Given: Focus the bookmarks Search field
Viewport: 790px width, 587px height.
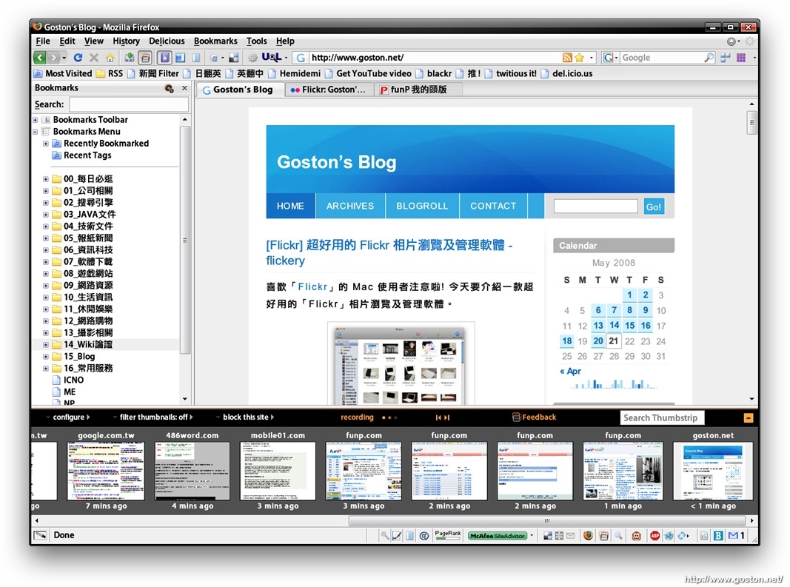Looking at the screenshot, I should tap(129, 104).
